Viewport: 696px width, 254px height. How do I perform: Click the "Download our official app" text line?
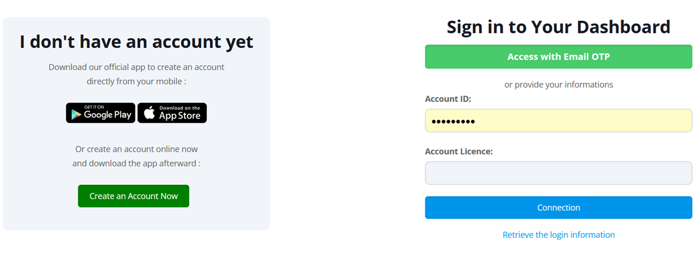tap(136, 67)
